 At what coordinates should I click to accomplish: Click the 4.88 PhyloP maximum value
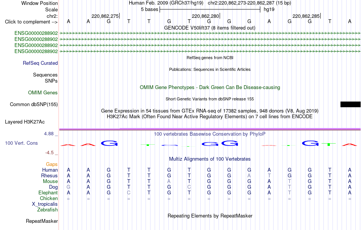pos(49,134)
